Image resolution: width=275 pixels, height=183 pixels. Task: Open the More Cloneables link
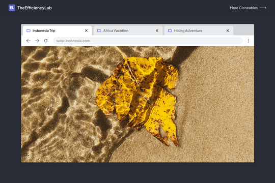(x=248, y=8)
